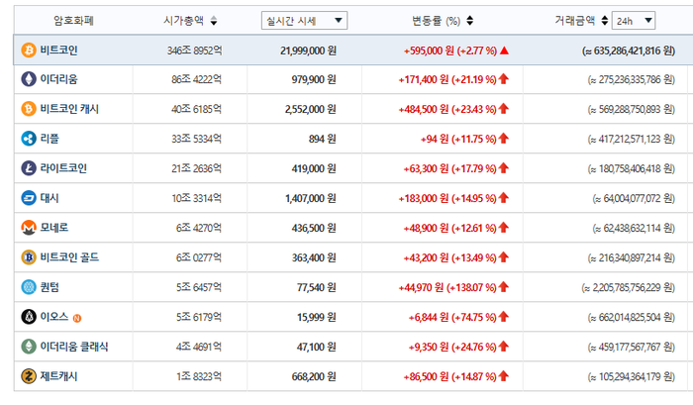Sort by 변동률 (%) using the arrows
Screen dimensions: 693x405
(470, 21)
